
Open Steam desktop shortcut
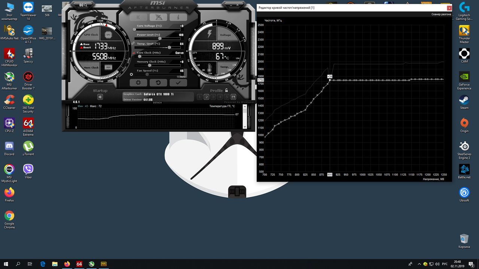pyautogui.click(x=464, y=102)
